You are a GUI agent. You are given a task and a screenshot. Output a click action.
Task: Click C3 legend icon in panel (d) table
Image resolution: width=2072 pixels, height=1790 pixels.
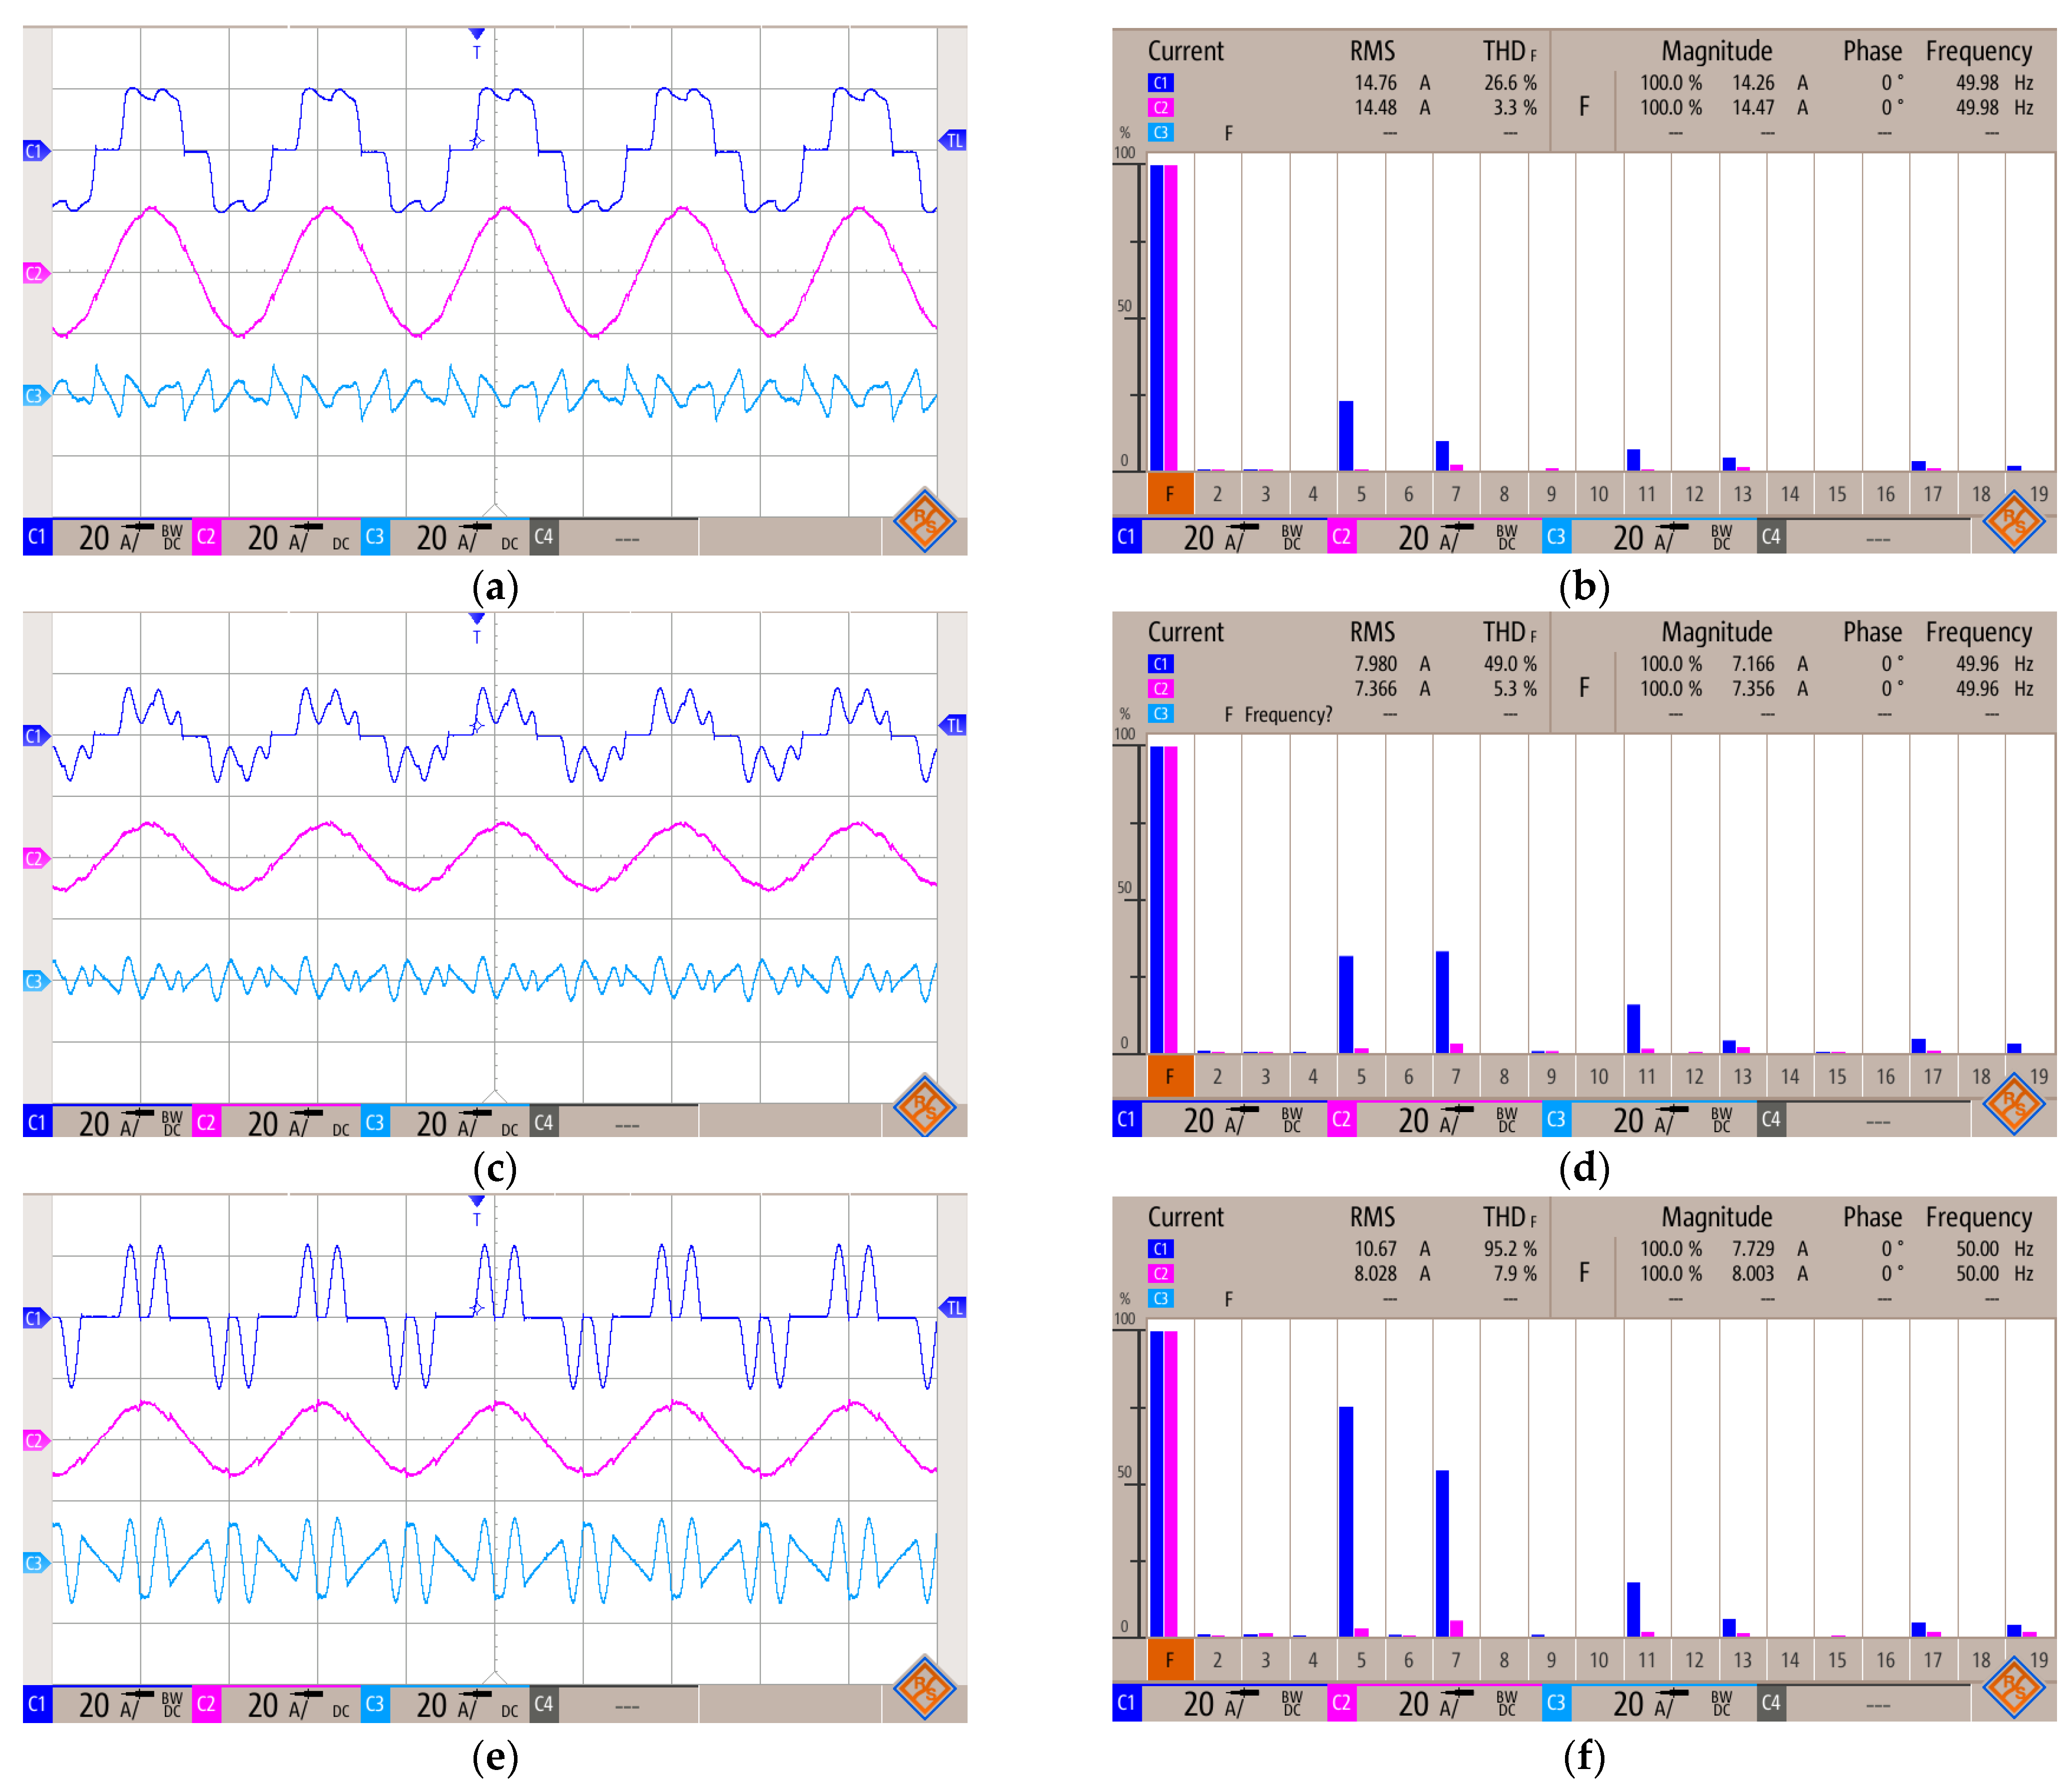click(x=1160, y=714)
